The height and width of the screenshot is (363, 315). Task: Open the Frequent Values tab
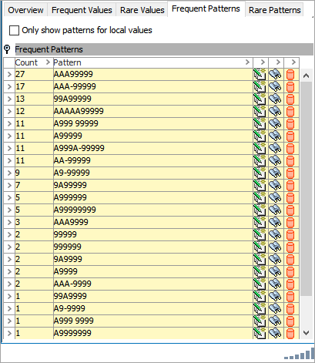click(82, 10)
